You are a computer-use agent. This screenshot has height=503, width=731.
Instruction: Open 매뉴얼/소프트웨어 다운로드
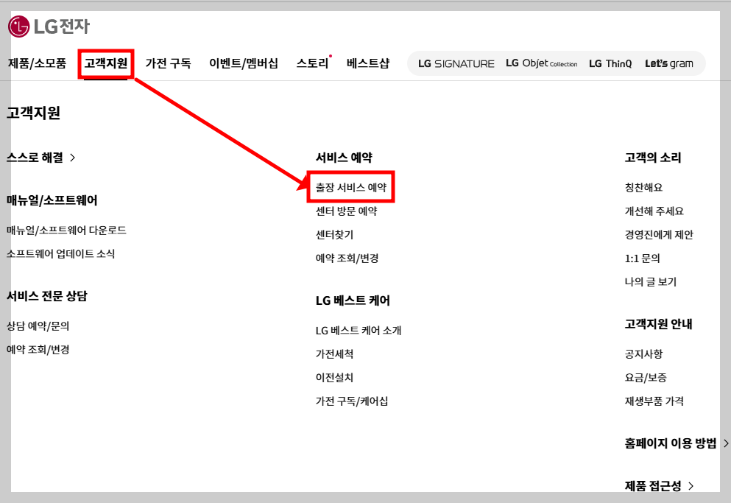[66, 230]
